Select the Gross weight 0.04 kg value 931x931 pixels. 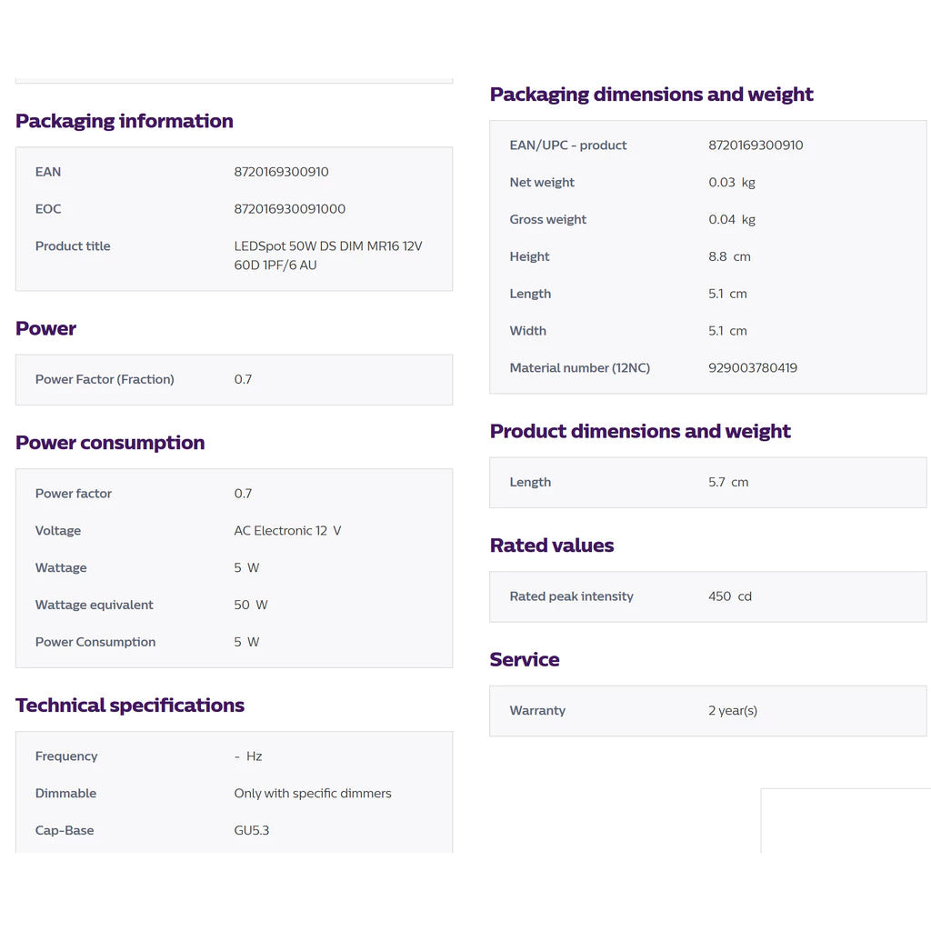click(x=732, y=220)
